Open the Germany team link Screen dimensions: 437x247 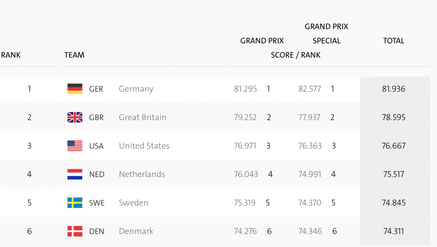pyautogui.click(x=136, y=89)
